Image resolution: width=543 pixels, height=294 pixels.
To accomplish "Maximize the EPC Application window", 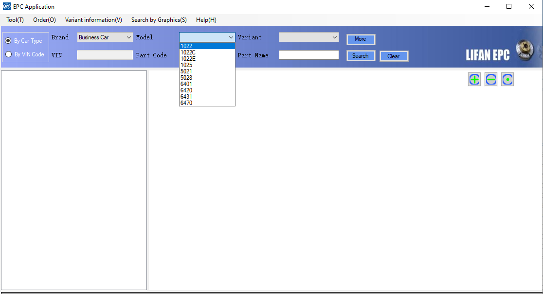I will tap(509, 7).
